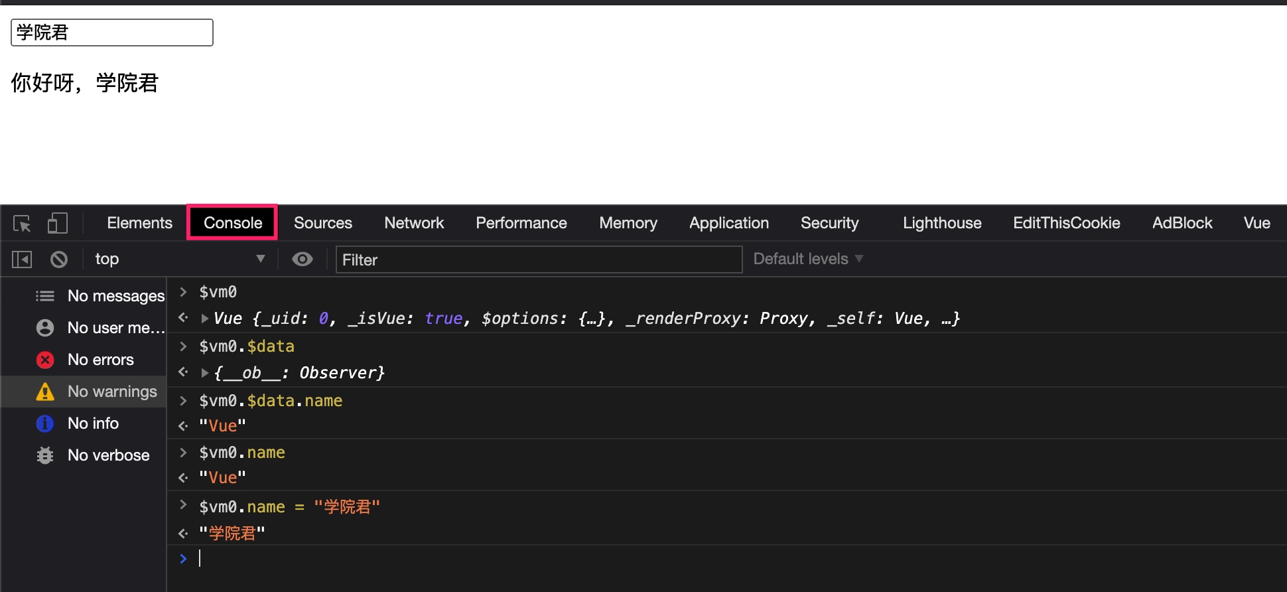The image size is (1287, 592).
Task: Select the No user messages person icon
Action: coord(45,328)
